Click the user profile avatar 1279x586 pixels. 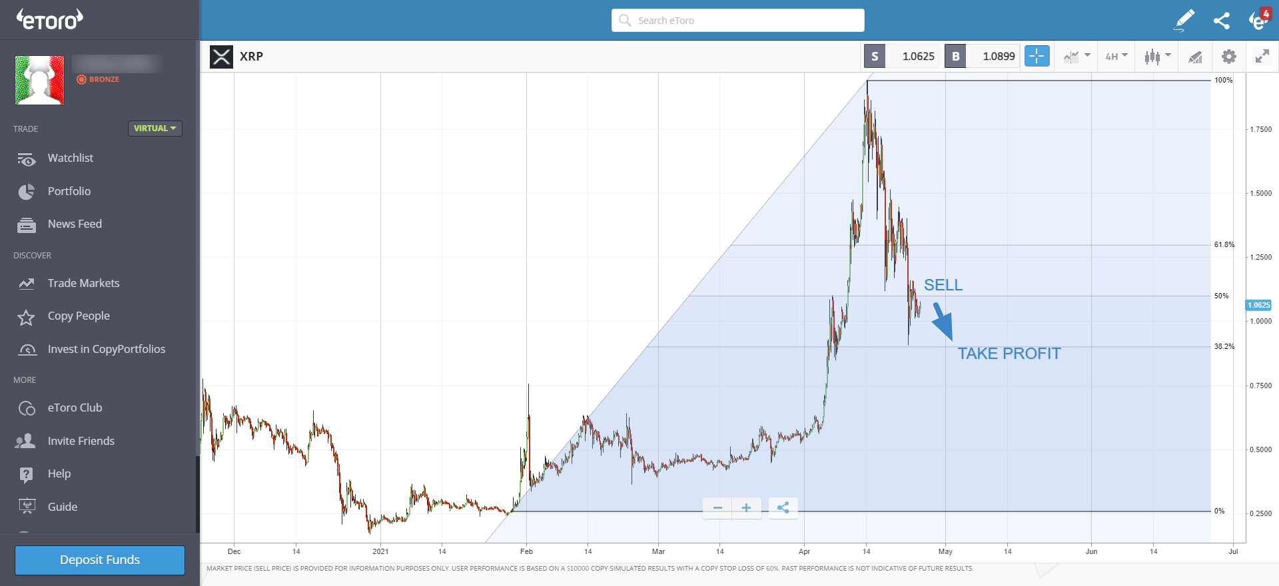pos(40,80)
